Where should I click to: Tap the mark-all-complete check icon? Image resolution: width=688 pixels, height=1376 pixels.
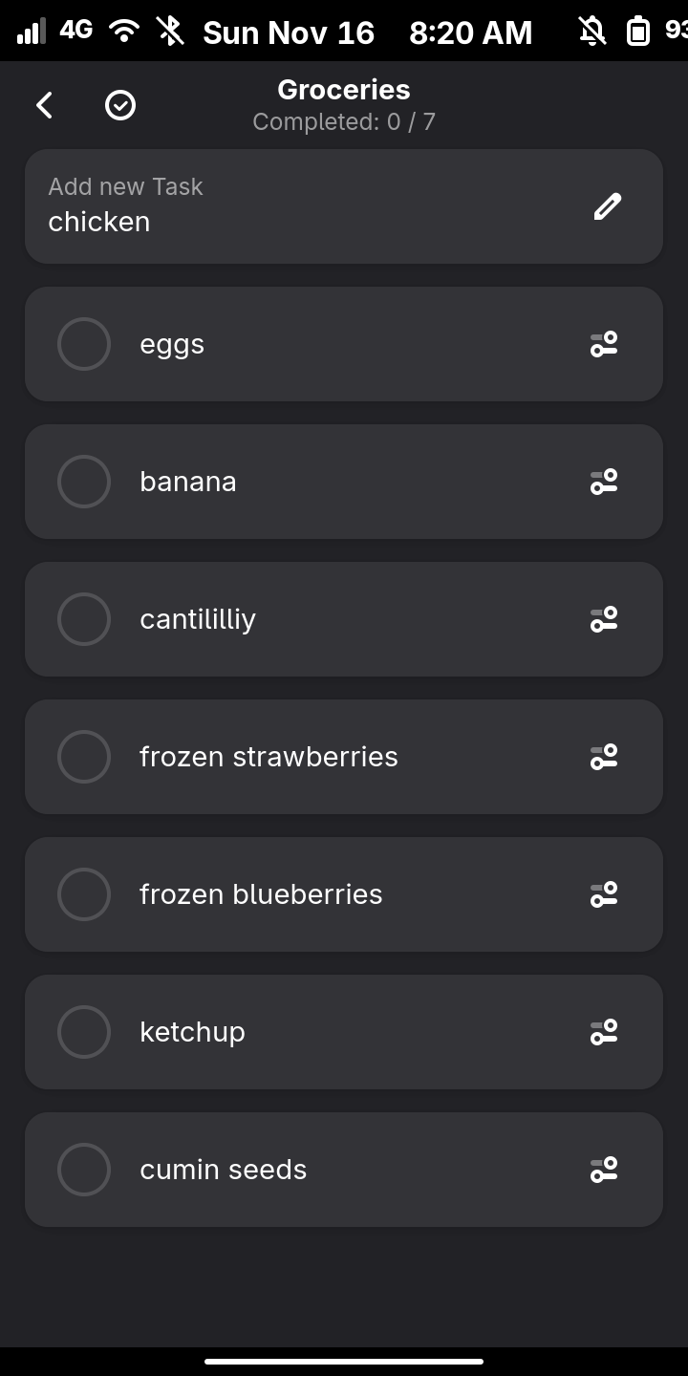(120, 105)
